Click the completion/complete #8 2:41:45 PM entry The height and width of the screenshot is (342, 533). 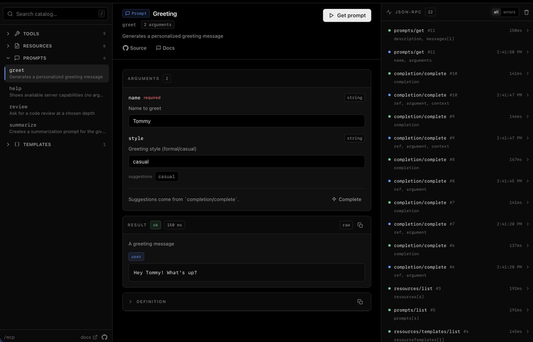pos(457,185)
